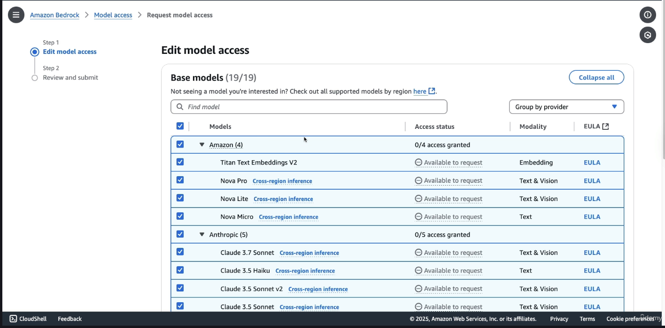
Task: Open Nova Micro Cross-region inference link
Action: (x=288, y=217)
